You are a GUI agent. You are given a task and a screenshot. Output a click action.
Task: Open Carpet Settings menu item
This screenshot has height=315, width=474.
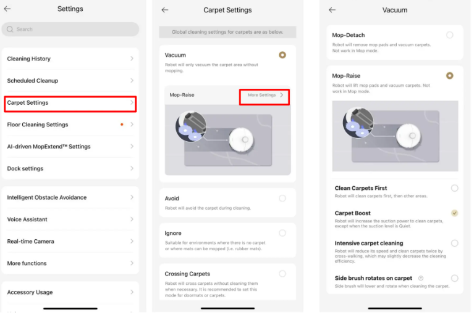tap(70, 104)
